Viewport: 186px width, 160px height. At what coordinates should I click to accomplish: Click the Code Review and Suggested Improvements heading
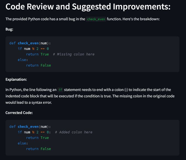tap(88, 7)
